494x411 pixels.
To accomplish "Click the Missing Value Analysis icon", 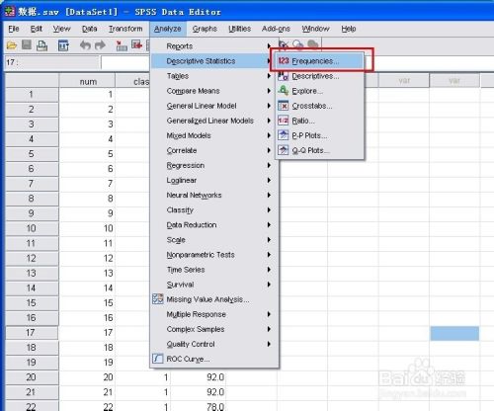I will tap(158, 298).
